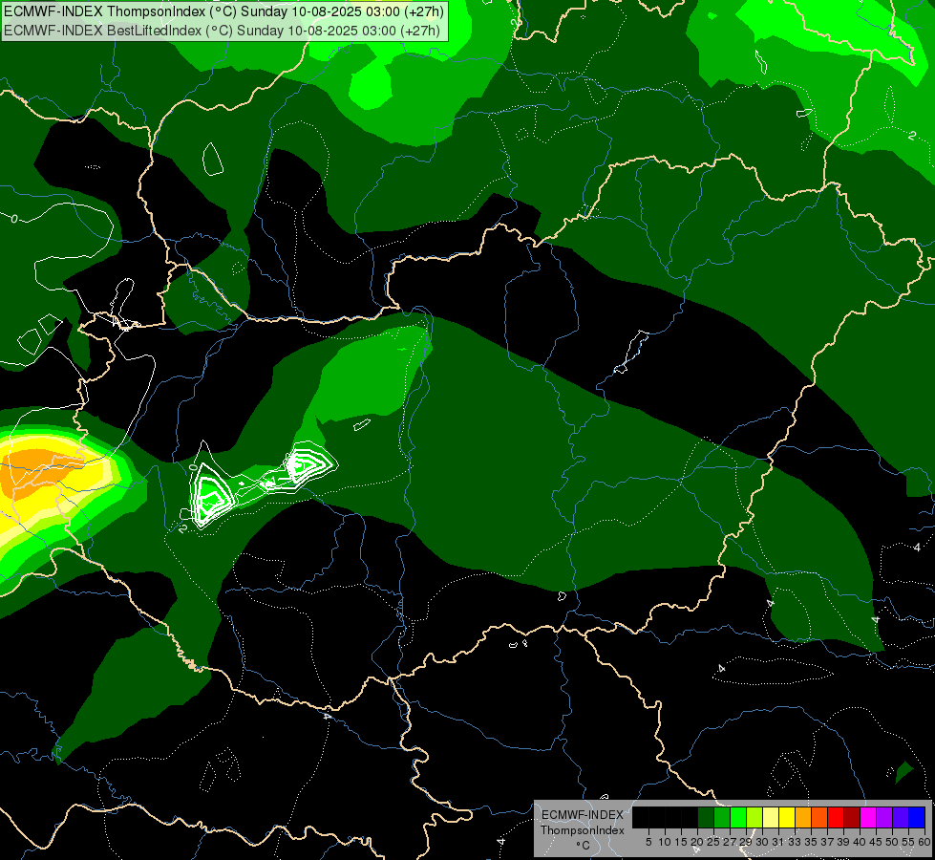Click the legend tick value 60
Viewport: 935px width, 860px height.
(x=924, y=842)
